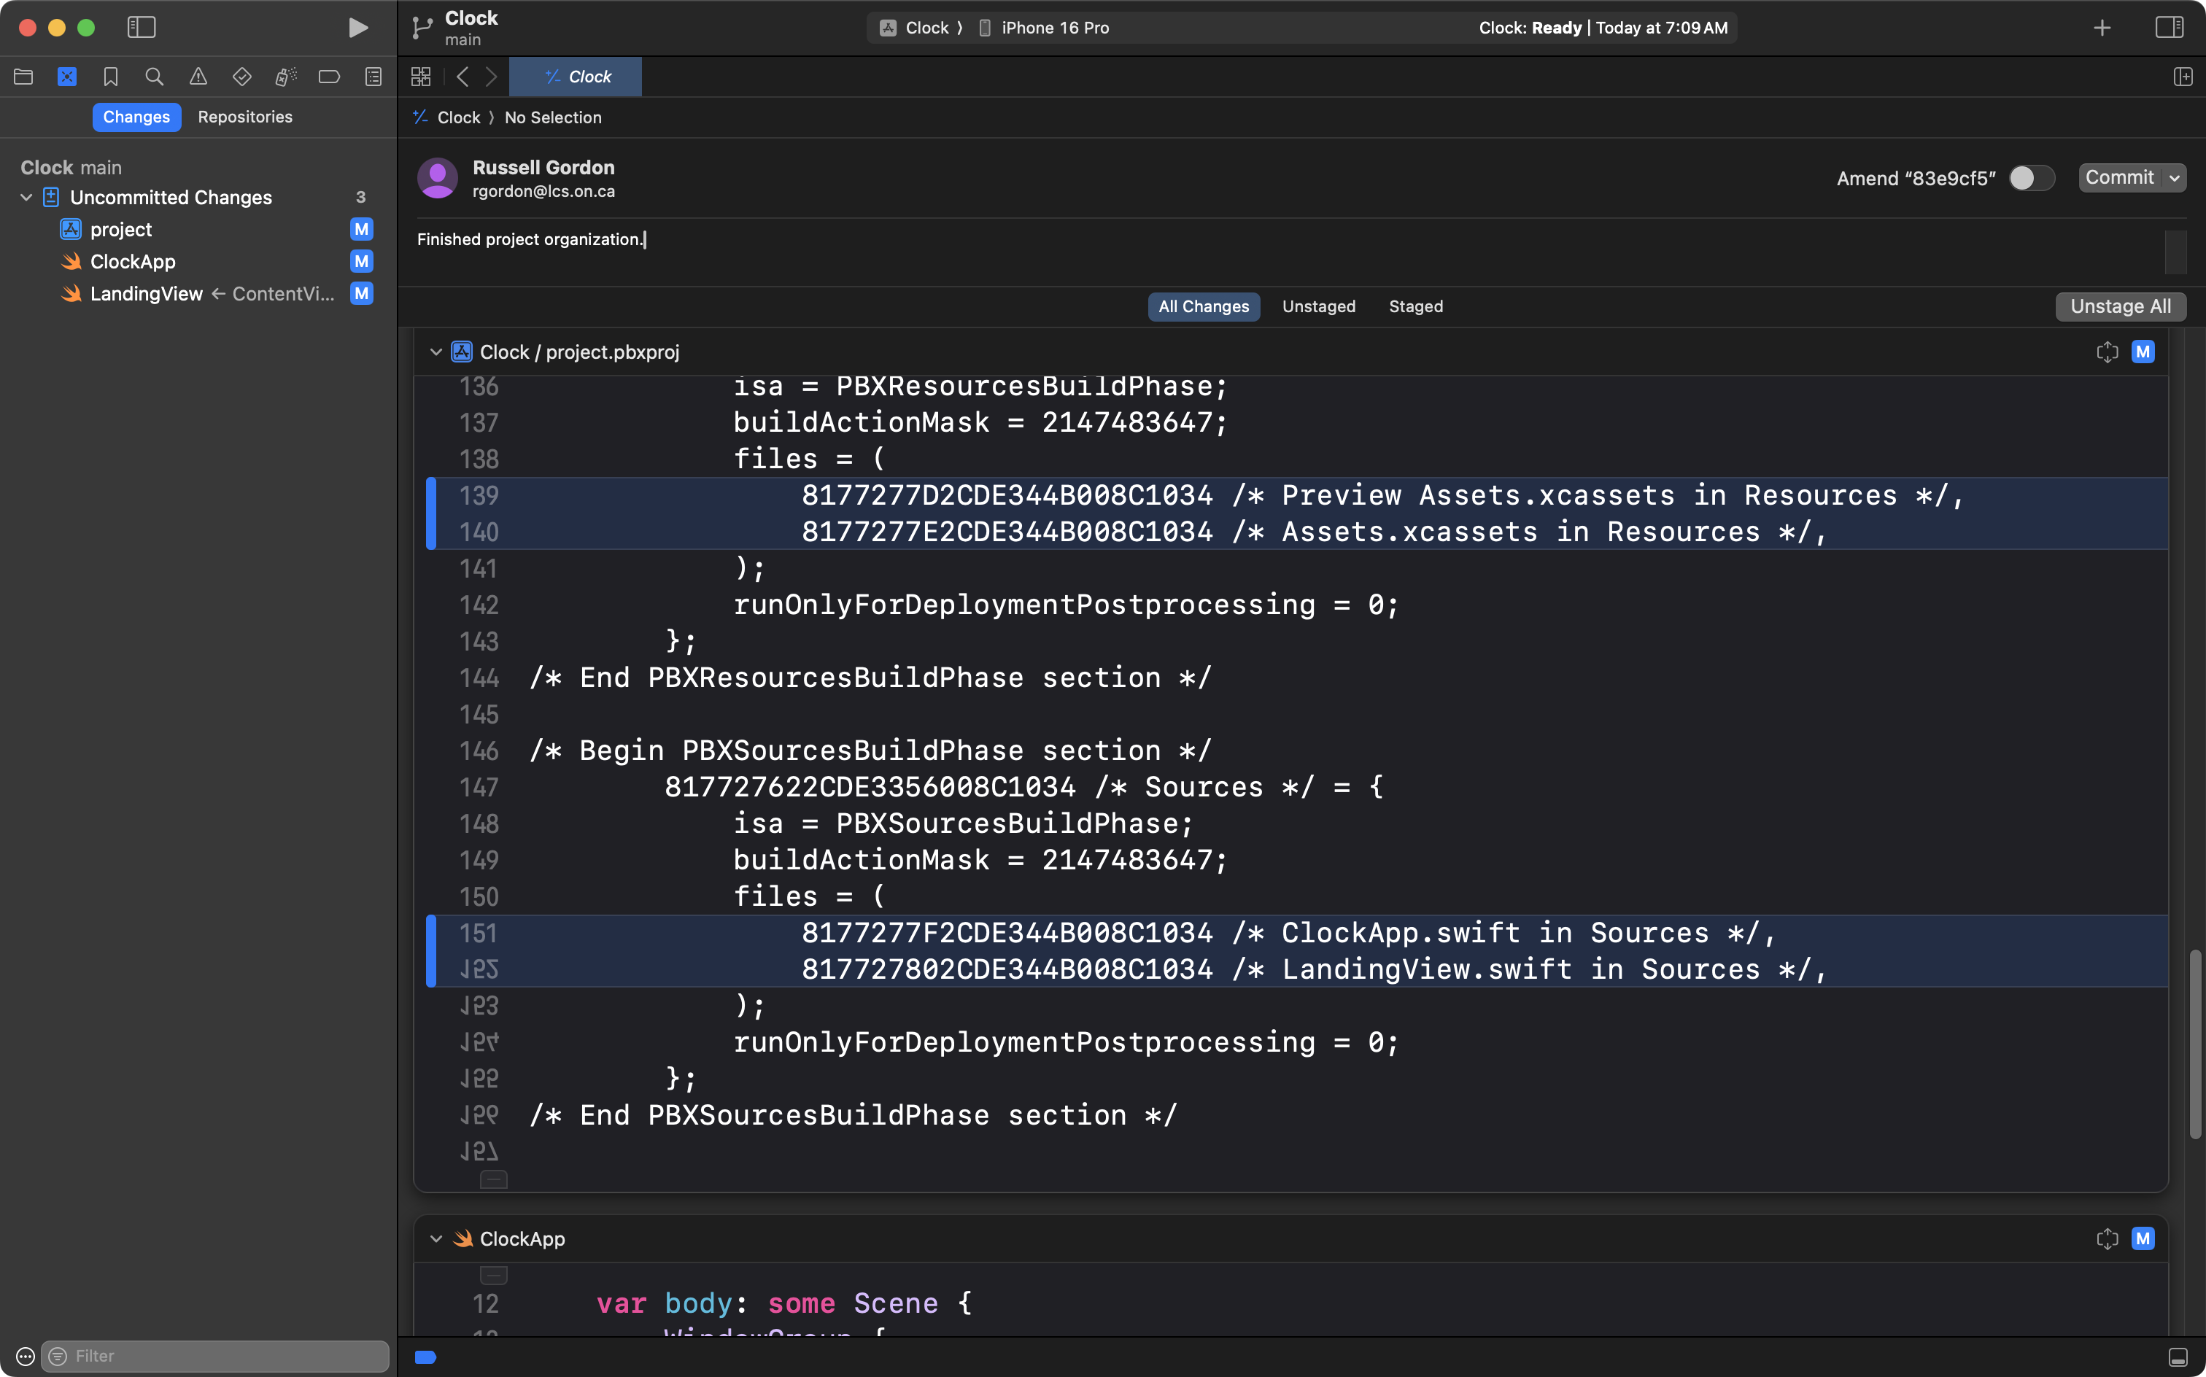
Task: Open the Commit button dropdown arrow
Action: [x=2174, y=177]
